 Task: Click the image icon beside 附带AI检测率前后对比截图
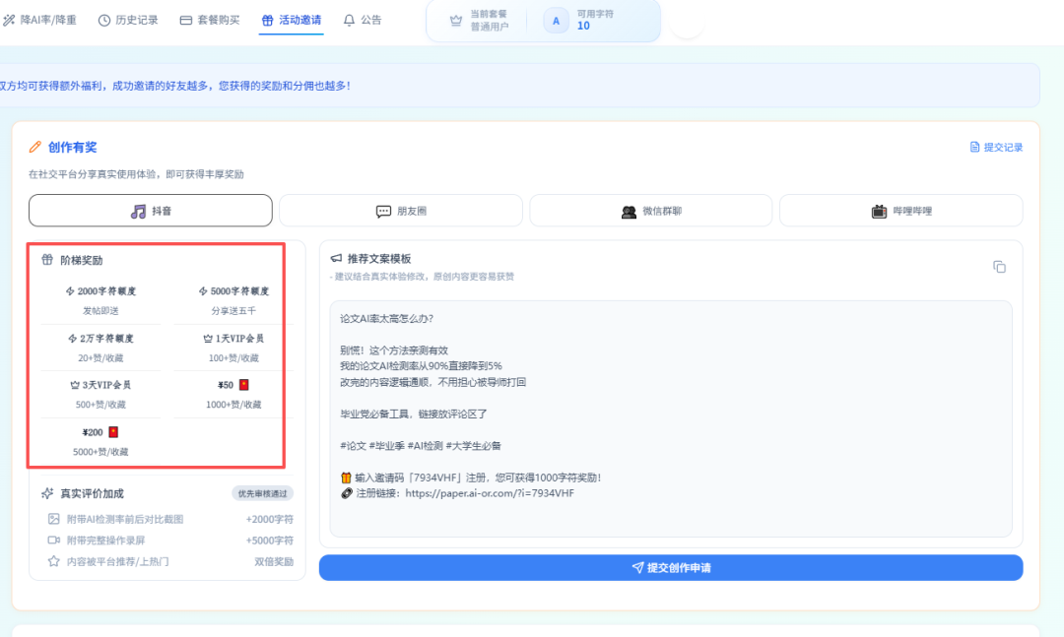(53, 519)
